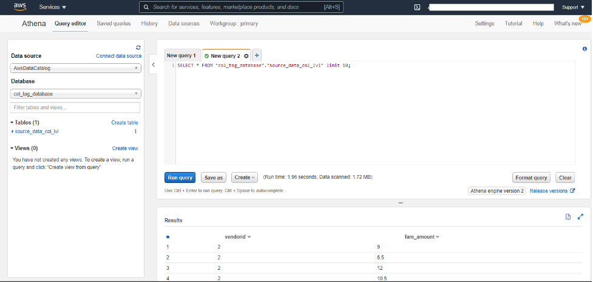Click the Create table link

click(x=124, y=123)
